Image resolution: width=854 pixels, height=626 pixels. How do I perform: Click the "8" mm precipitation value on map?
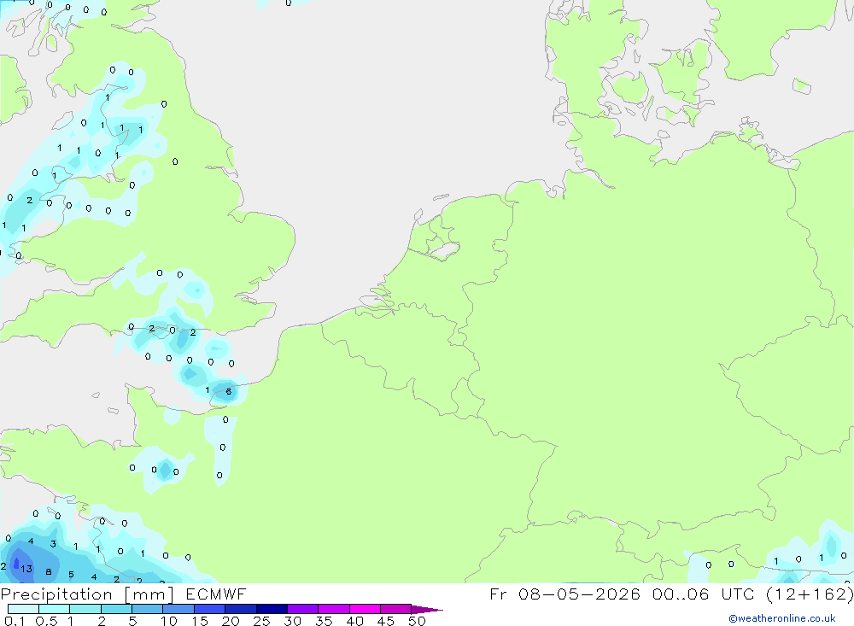tap(49, 572)
